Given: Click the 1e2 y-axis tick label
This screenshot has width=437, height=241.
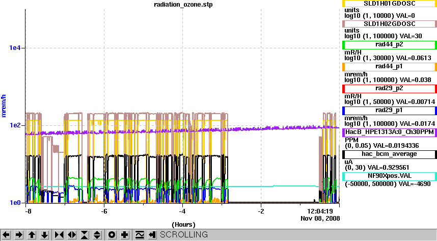Looking at the screenshot, I should [15, 125].
